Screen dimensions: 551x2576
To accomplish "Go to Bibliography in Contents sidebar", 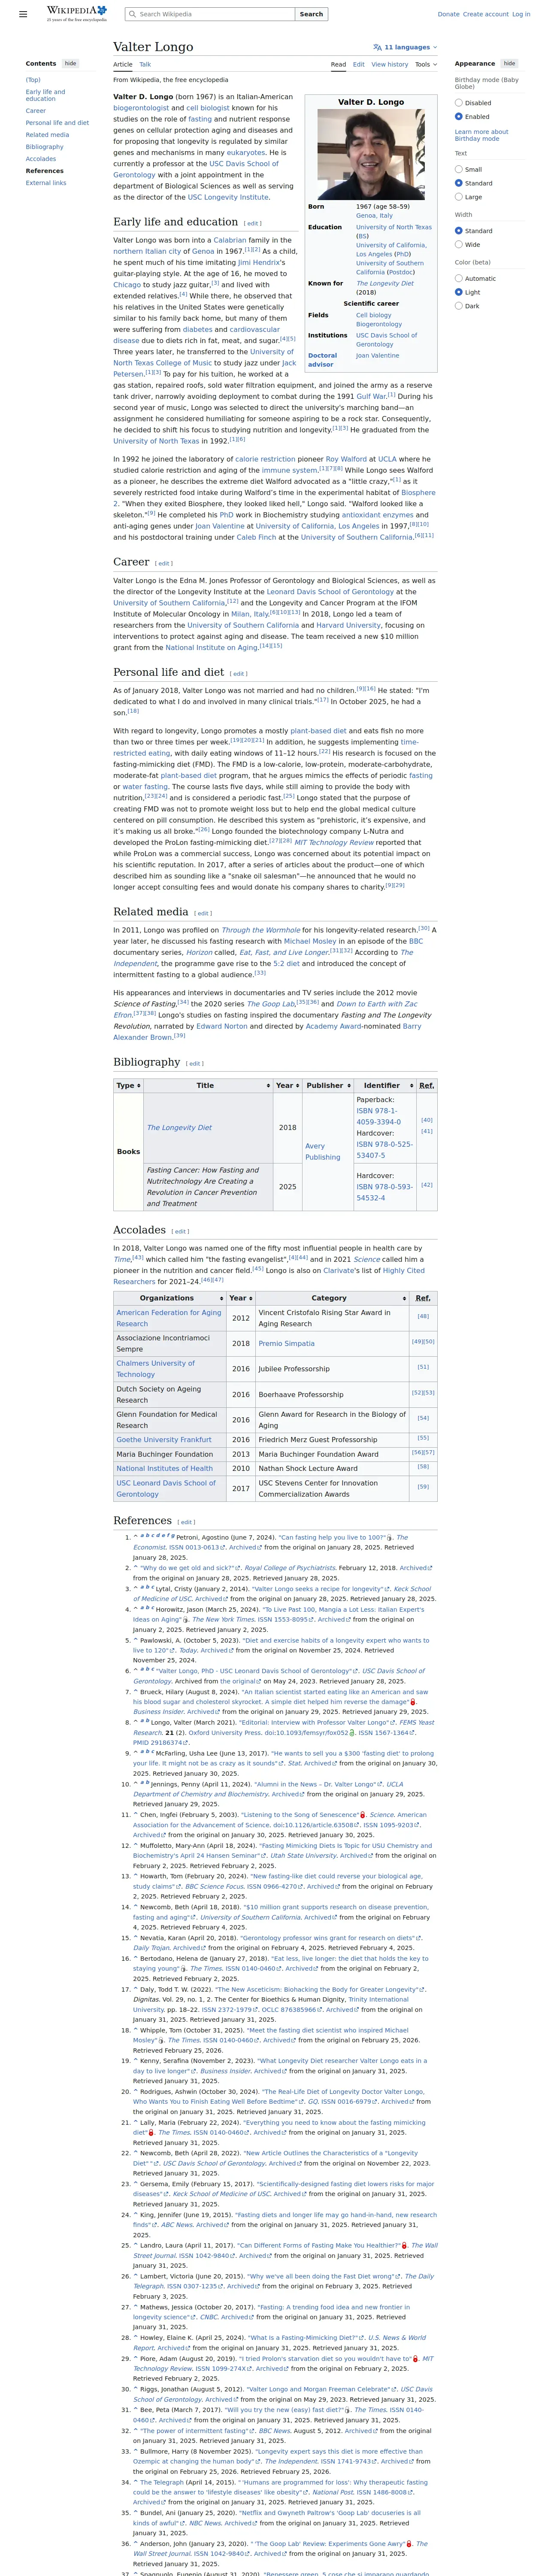I will click(x=44, y=147).
